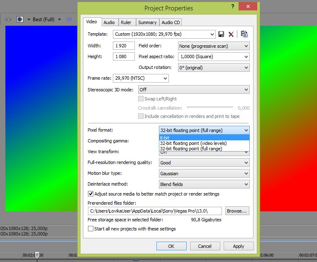Click the Match Media Settings icon
317x262 pixels.
tap(244, 34)
